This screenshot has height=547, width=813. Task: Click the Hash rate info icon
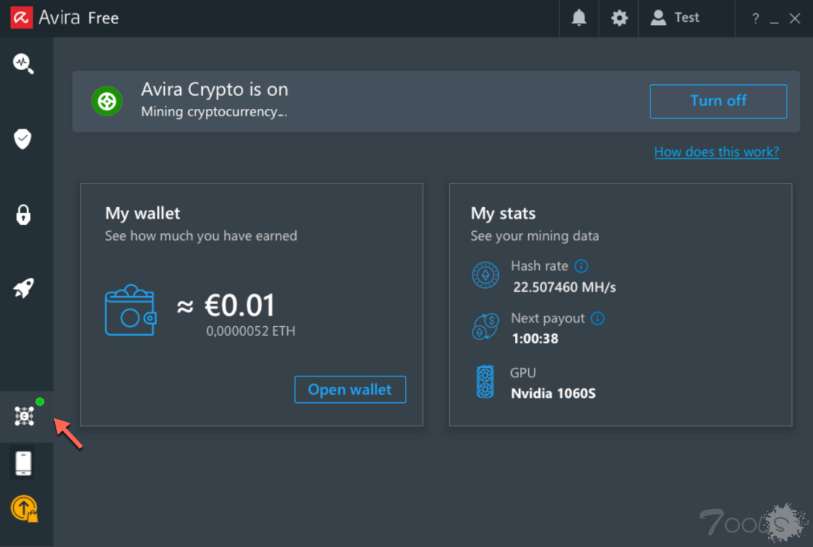coord(582,266)
